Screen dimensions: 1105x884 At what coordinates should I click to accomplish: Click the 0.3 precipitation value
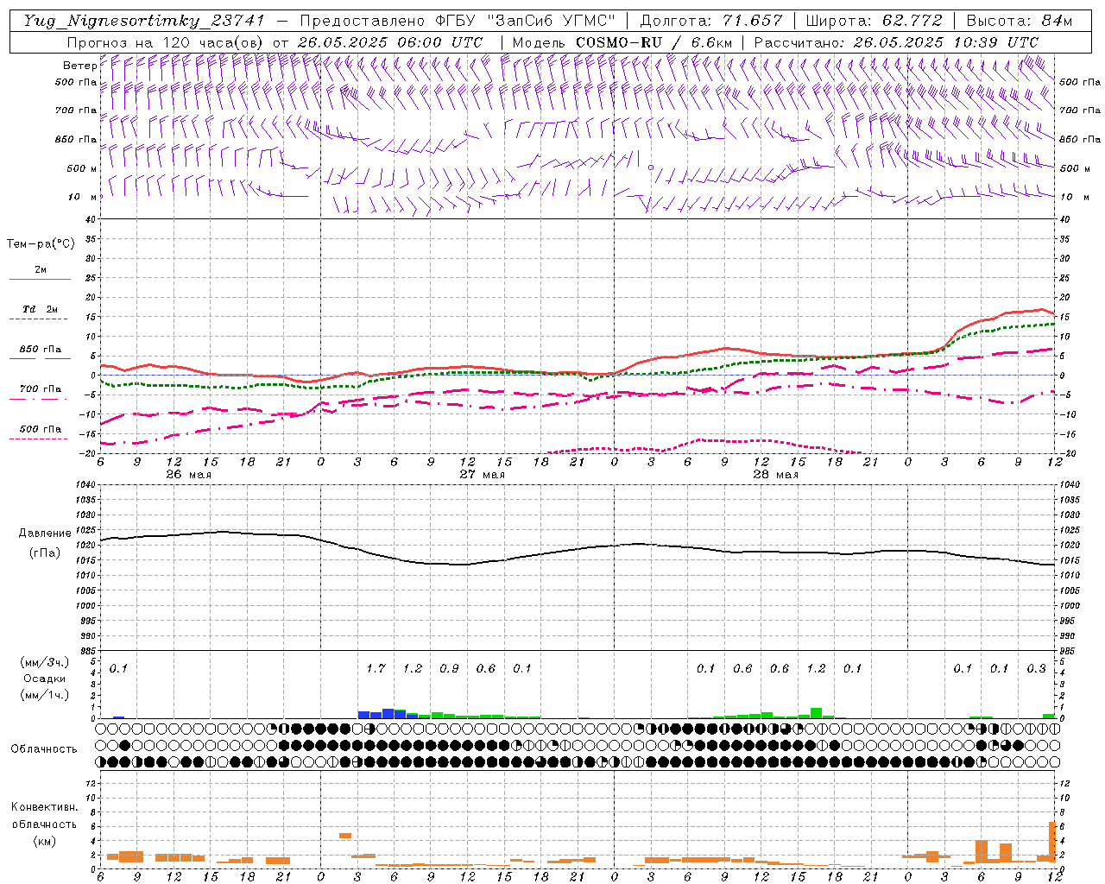click(1036, 669)
